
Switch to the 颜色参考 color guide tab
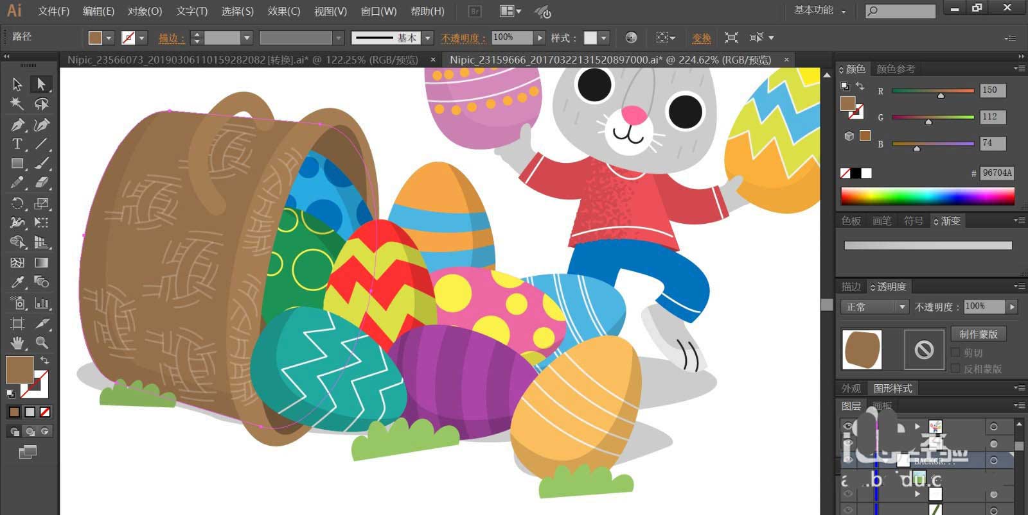point(896,69)
